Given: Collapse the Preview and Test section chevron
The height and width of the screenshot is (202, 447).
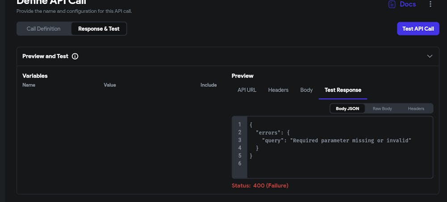Looking at the screenshot, I should 430,56.
